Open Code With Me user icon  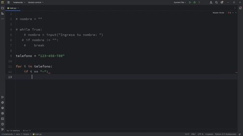tap(211, 2)
